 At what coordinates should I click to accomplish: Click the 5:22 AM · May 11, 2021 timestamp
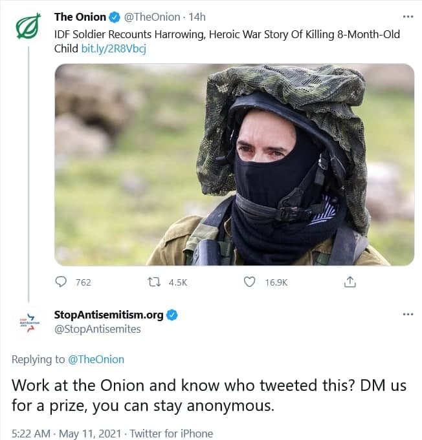(65, 434)
